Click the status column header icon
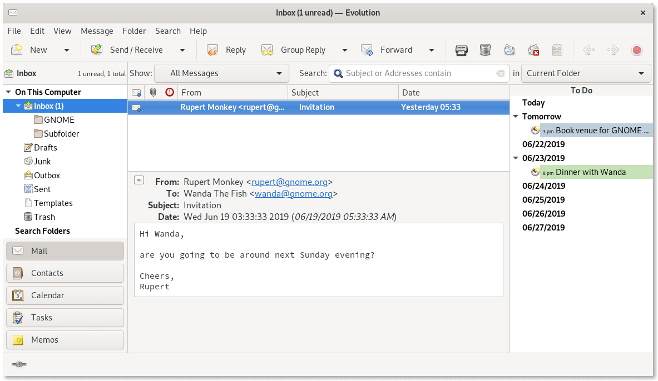This screenshot has width=658, height=381. 136,93
